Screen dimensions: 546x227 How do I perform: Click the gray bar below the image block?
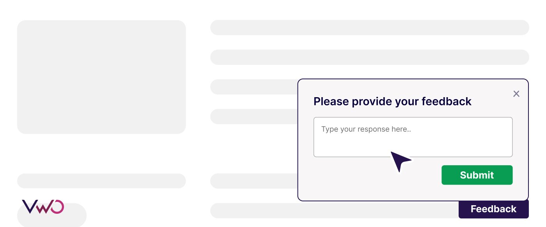point(101,181)
